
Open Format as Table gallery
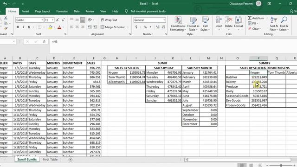(x=193, y=24)
